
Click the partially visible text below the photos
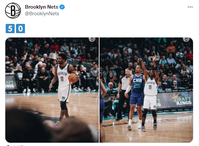pos(18,145)
